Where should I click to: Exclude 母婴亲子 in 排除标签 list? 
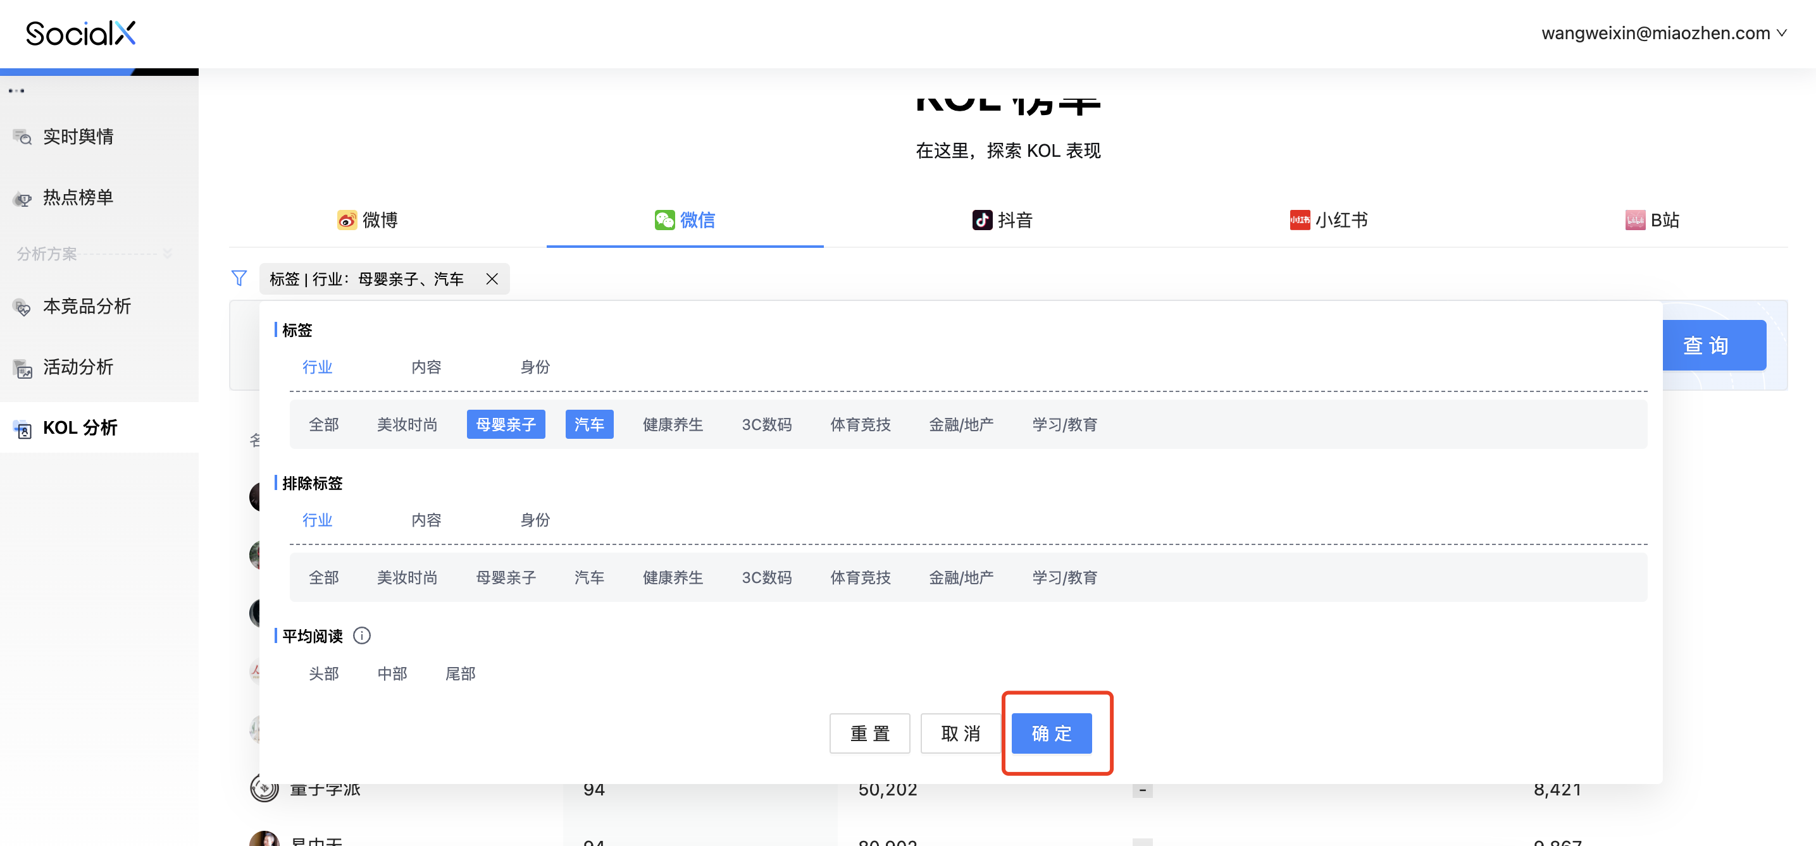(x=506, y=579)
